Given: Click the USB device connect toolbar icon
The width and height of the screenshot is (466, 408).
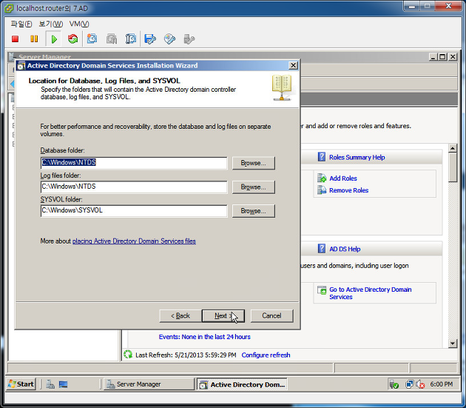Looking at the screenshot, I should (x=189, y=39).
